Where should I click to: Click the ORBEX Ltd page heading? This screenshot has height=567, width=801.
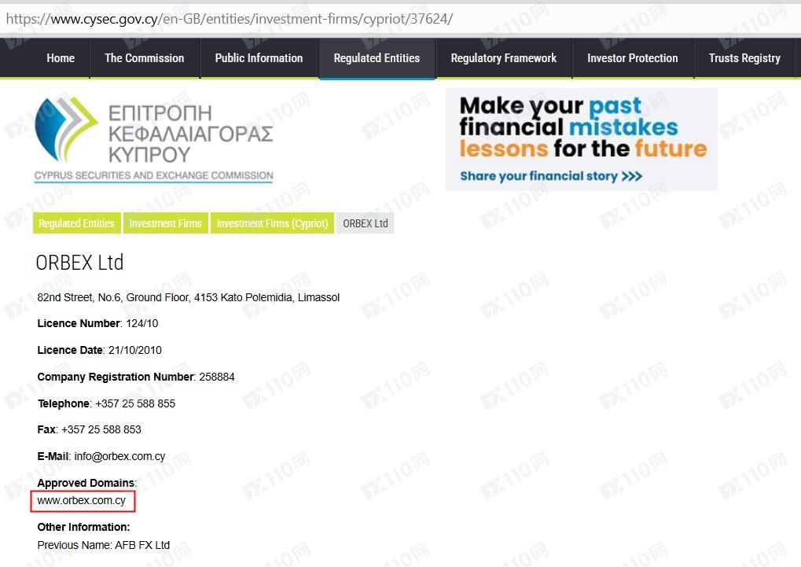(79, 263)
